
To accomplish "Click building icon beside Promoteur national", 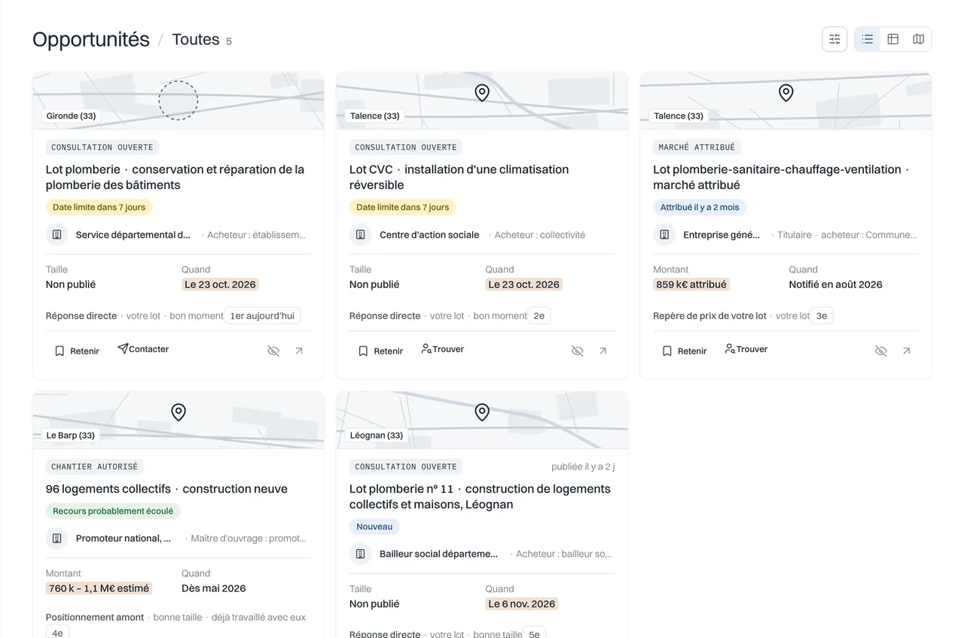I will [x=56, y=539].
